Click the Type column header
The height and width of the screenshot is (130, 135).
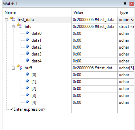coord(126,12)
